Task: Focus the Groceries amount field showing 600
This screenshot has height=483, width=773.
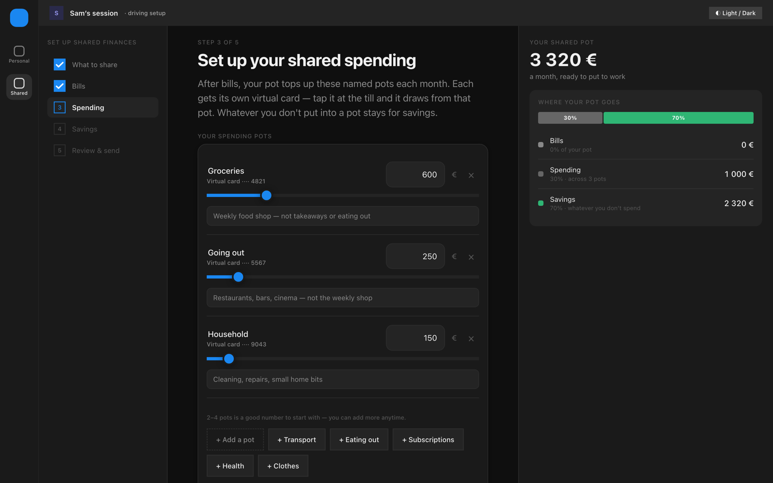Action: (415, 174)
